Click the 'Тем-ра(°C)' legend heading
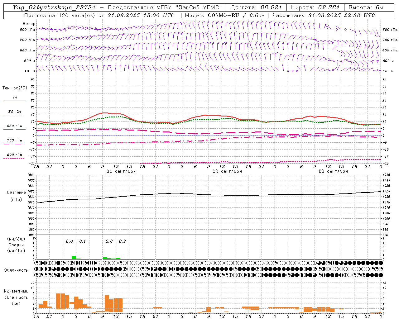399x319 pixels. [x=15, y=88]
